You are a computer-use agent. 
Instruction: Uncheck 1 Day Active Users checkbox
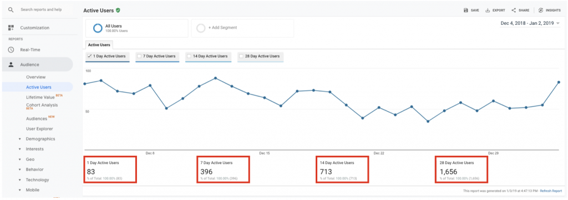tap(89, 56)
